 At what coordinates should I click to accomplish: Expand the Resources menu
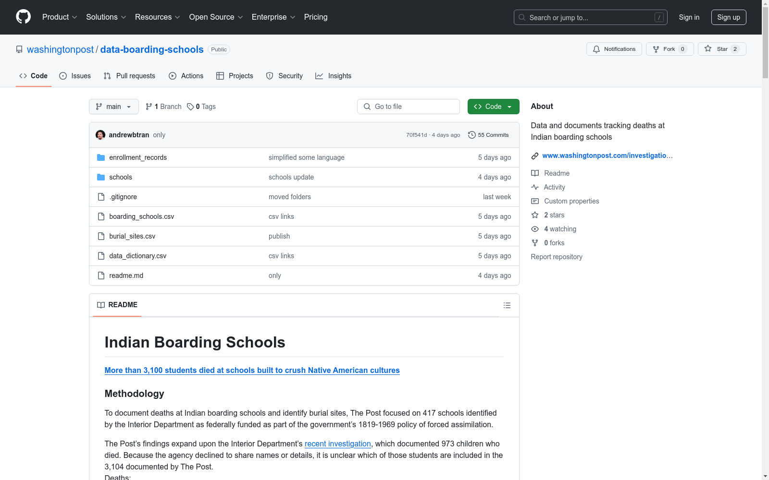(x=157, y=17)
